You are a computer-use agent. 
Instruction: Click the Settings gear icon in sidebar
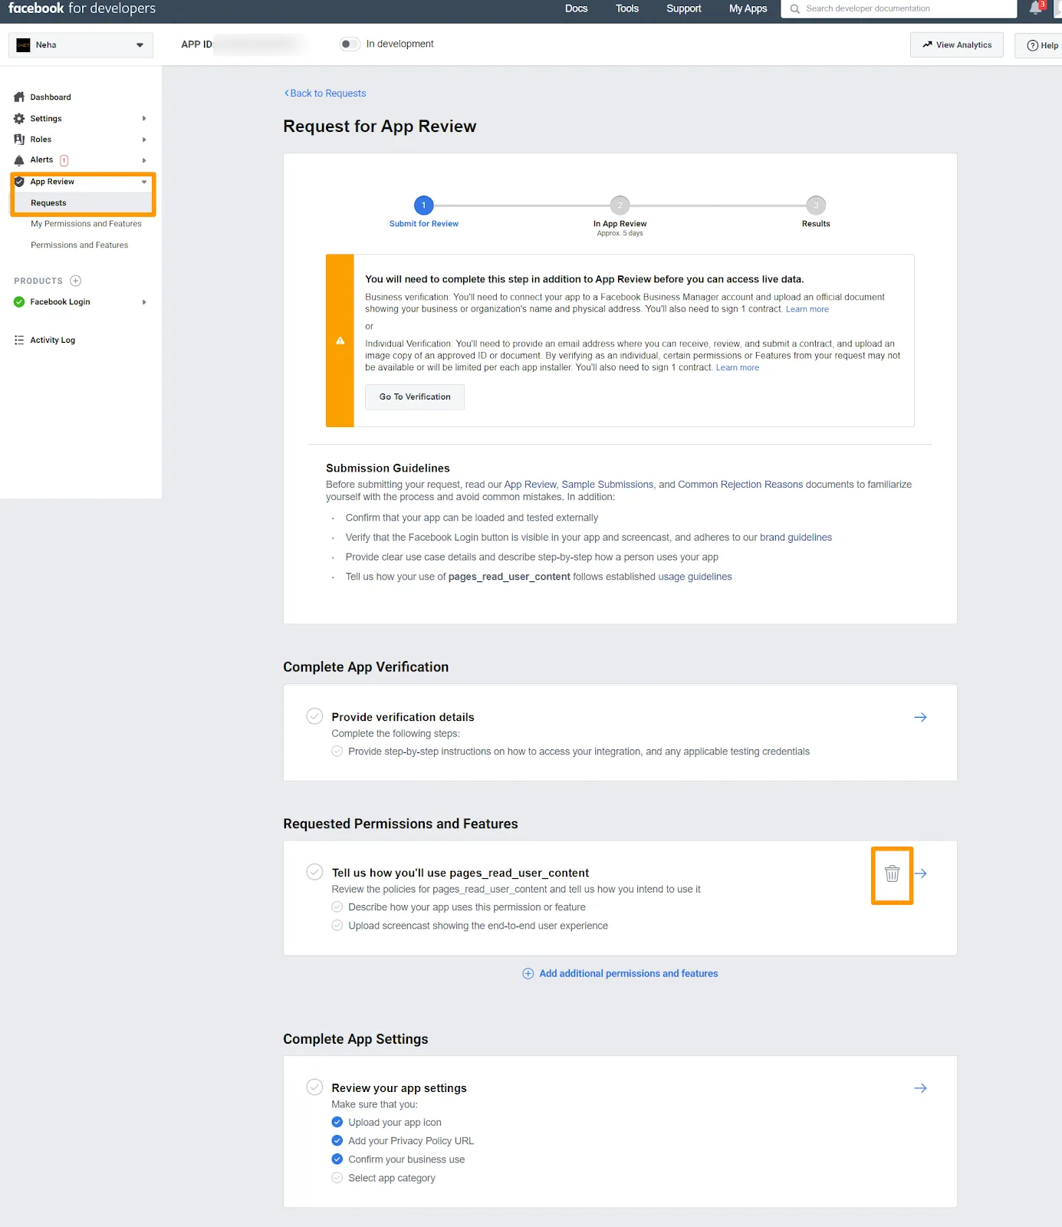(x=19, y=119)
